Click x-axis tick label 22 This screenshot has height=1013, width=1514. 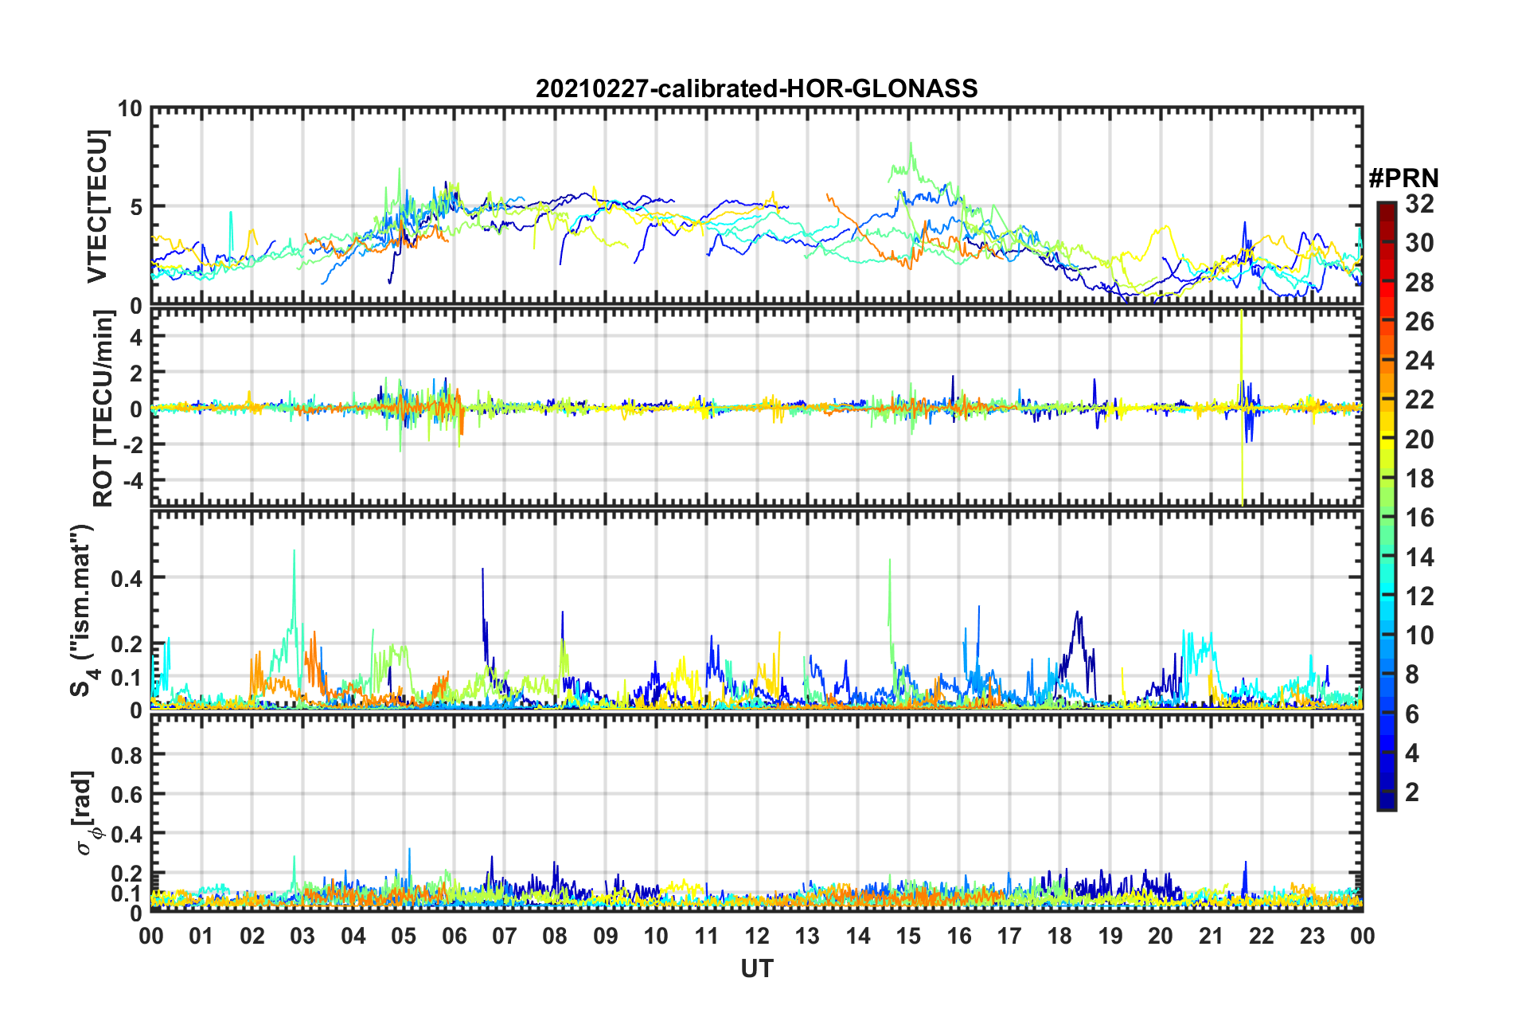click(1262, 936)
